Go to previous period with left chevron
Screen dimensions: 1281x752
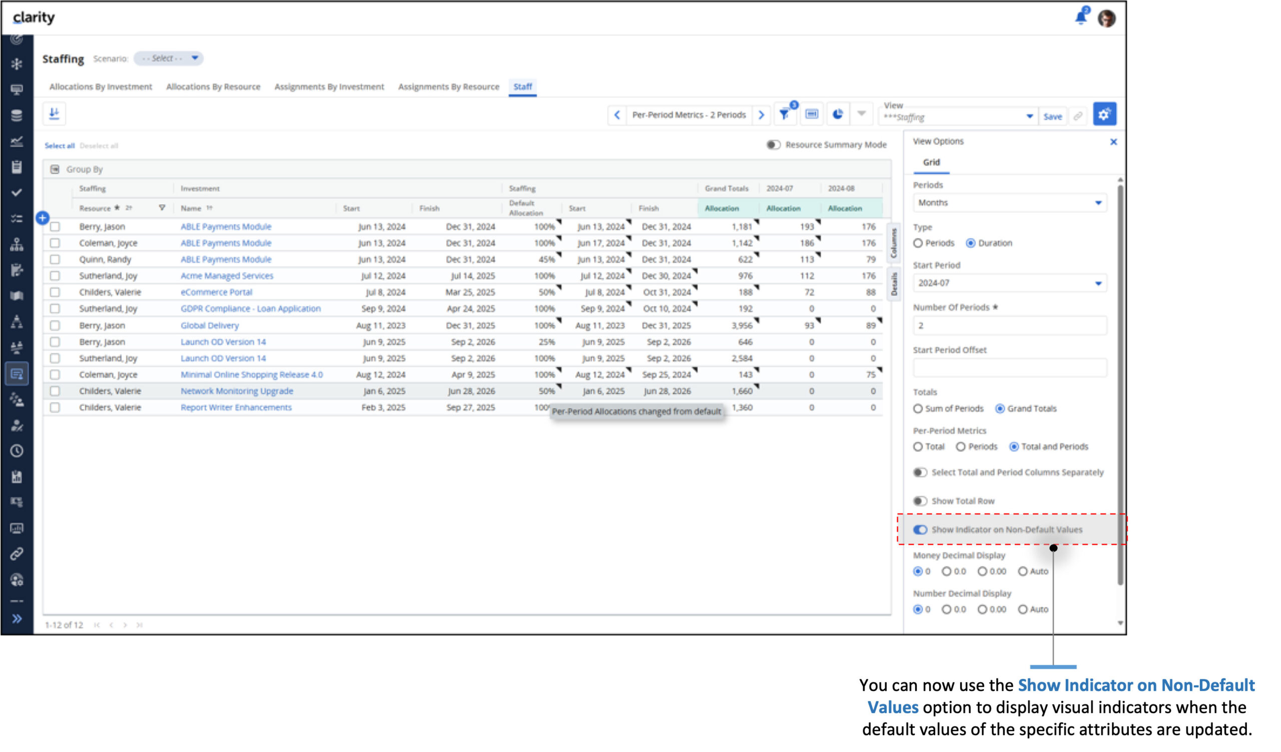pos(617,115)
